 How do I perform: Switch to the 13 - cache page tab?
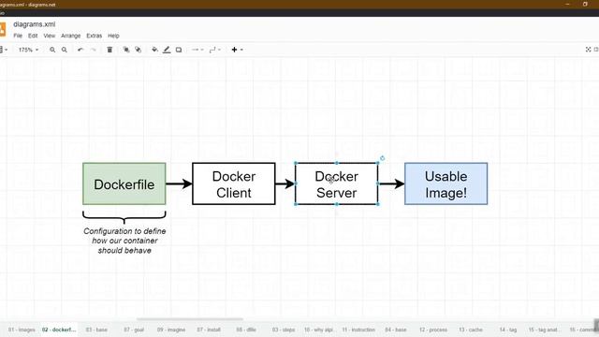coord(471,330)
